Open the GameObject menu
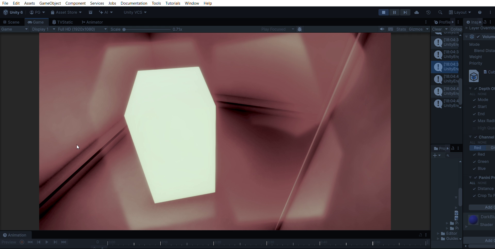The image size is (495, 249). click(50, 3)
